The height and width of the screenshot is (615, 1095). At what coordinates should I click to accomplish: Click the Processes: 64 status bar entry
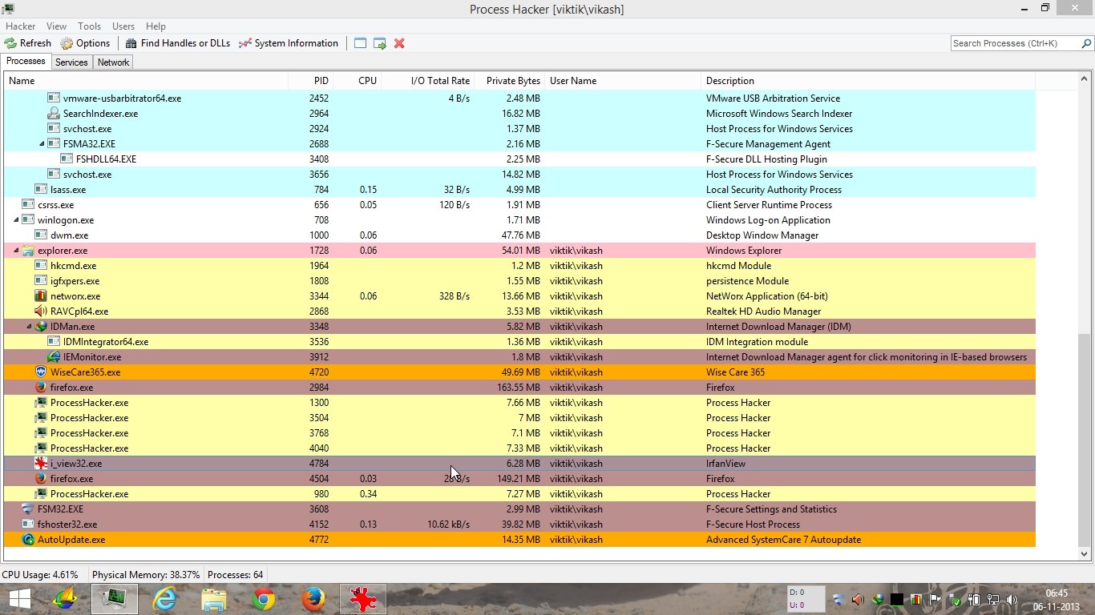click(x=236, y=575)
